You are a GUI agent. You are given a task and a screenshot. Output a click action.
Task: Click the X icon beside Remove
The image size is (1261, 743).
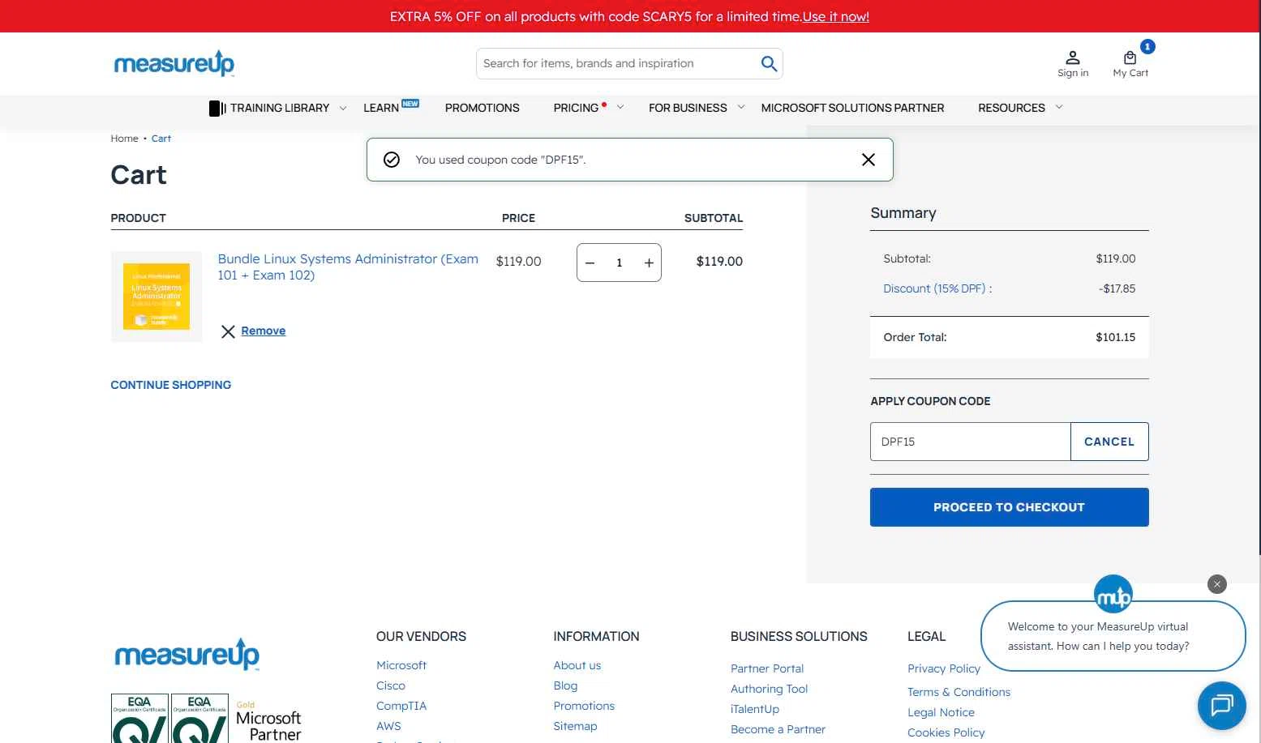228,331
